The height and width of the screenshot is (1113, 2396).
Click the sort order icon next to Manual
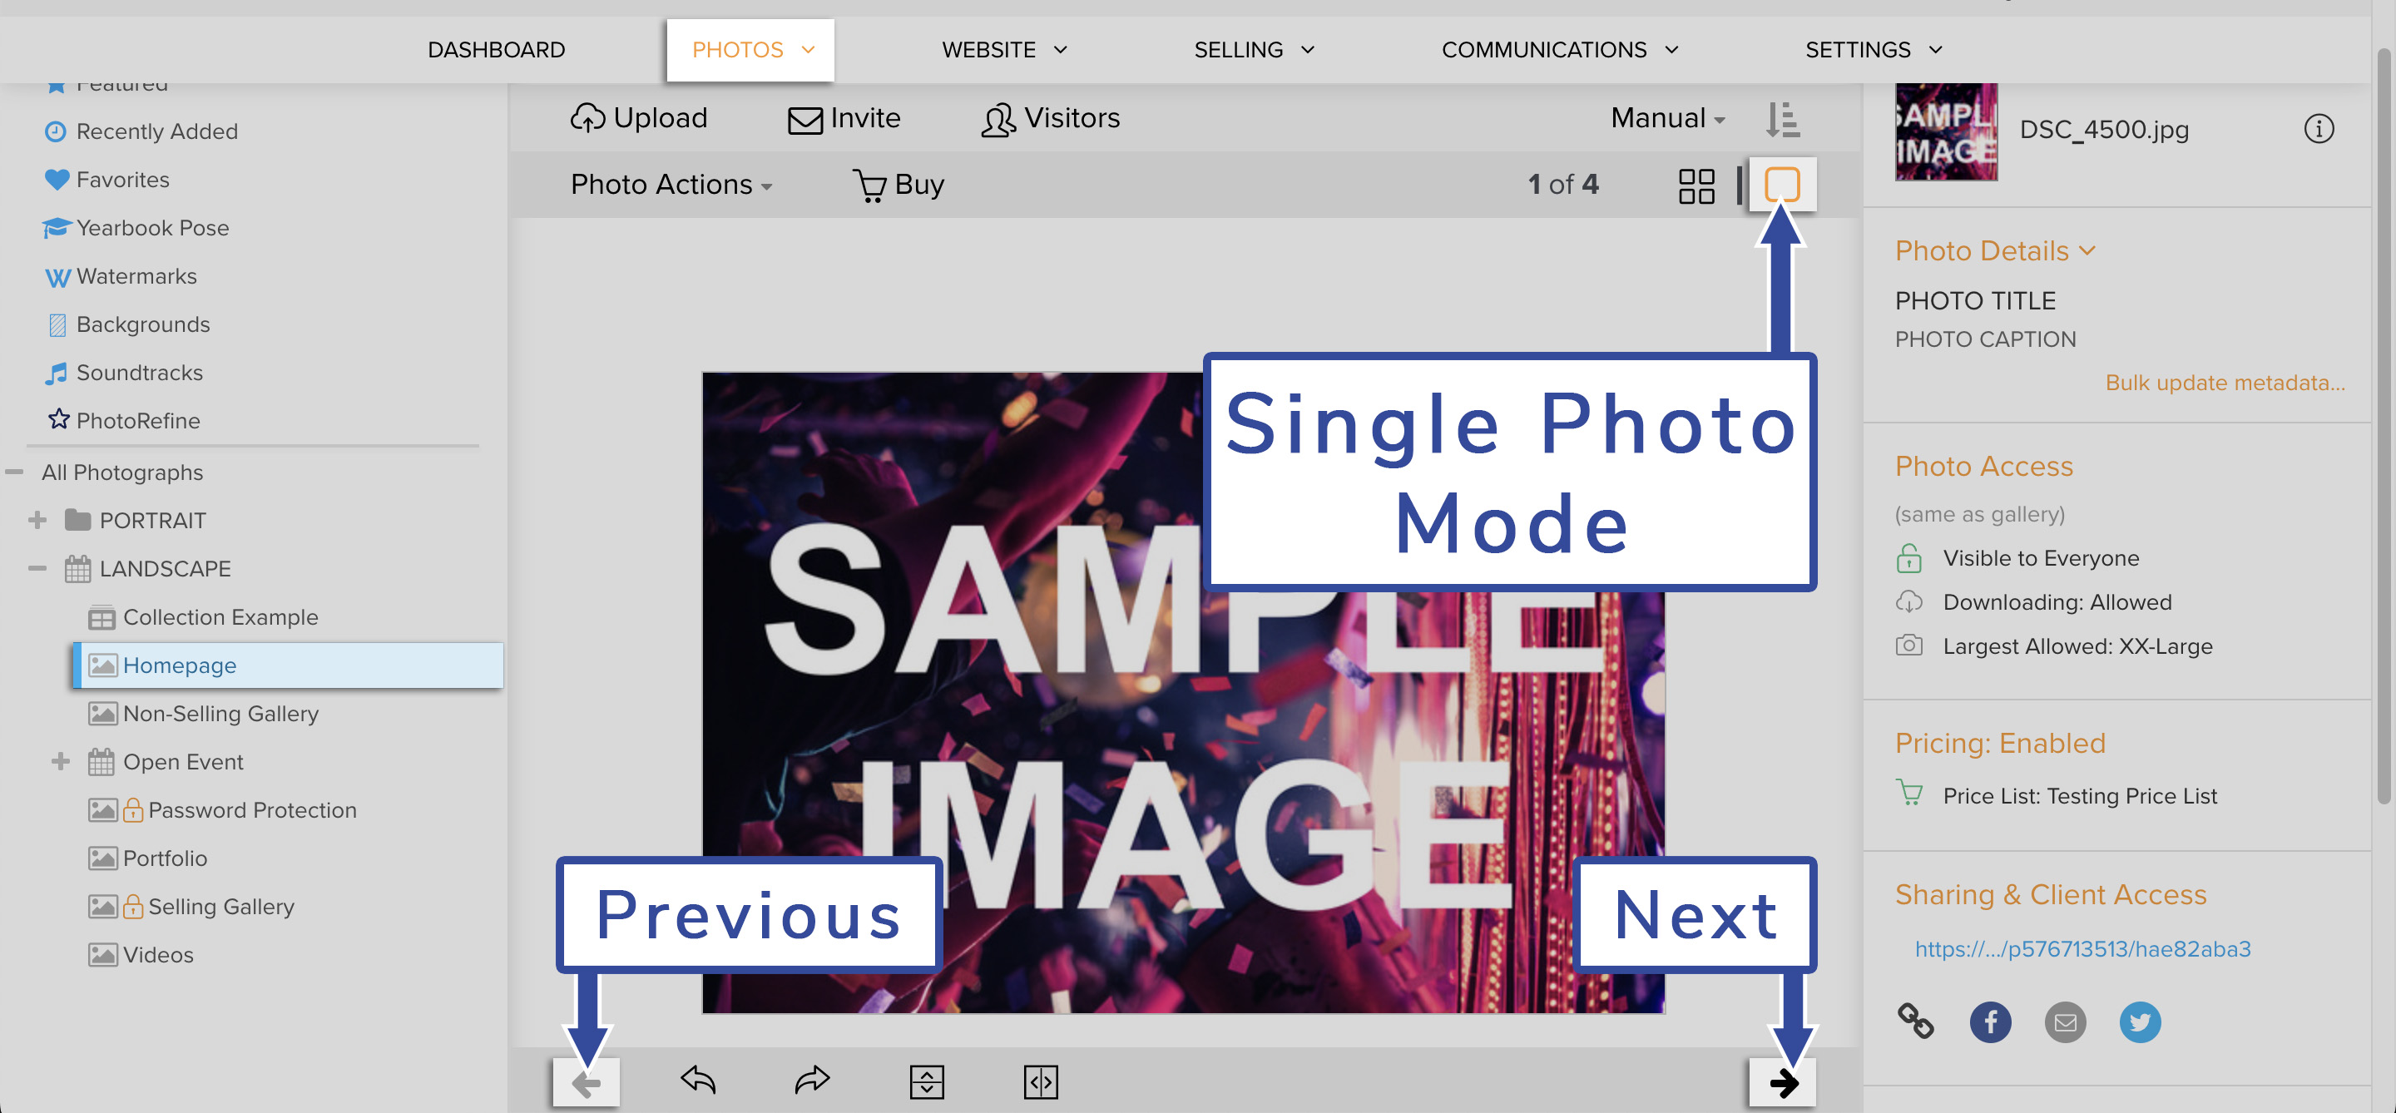[x=1783, y=119]
